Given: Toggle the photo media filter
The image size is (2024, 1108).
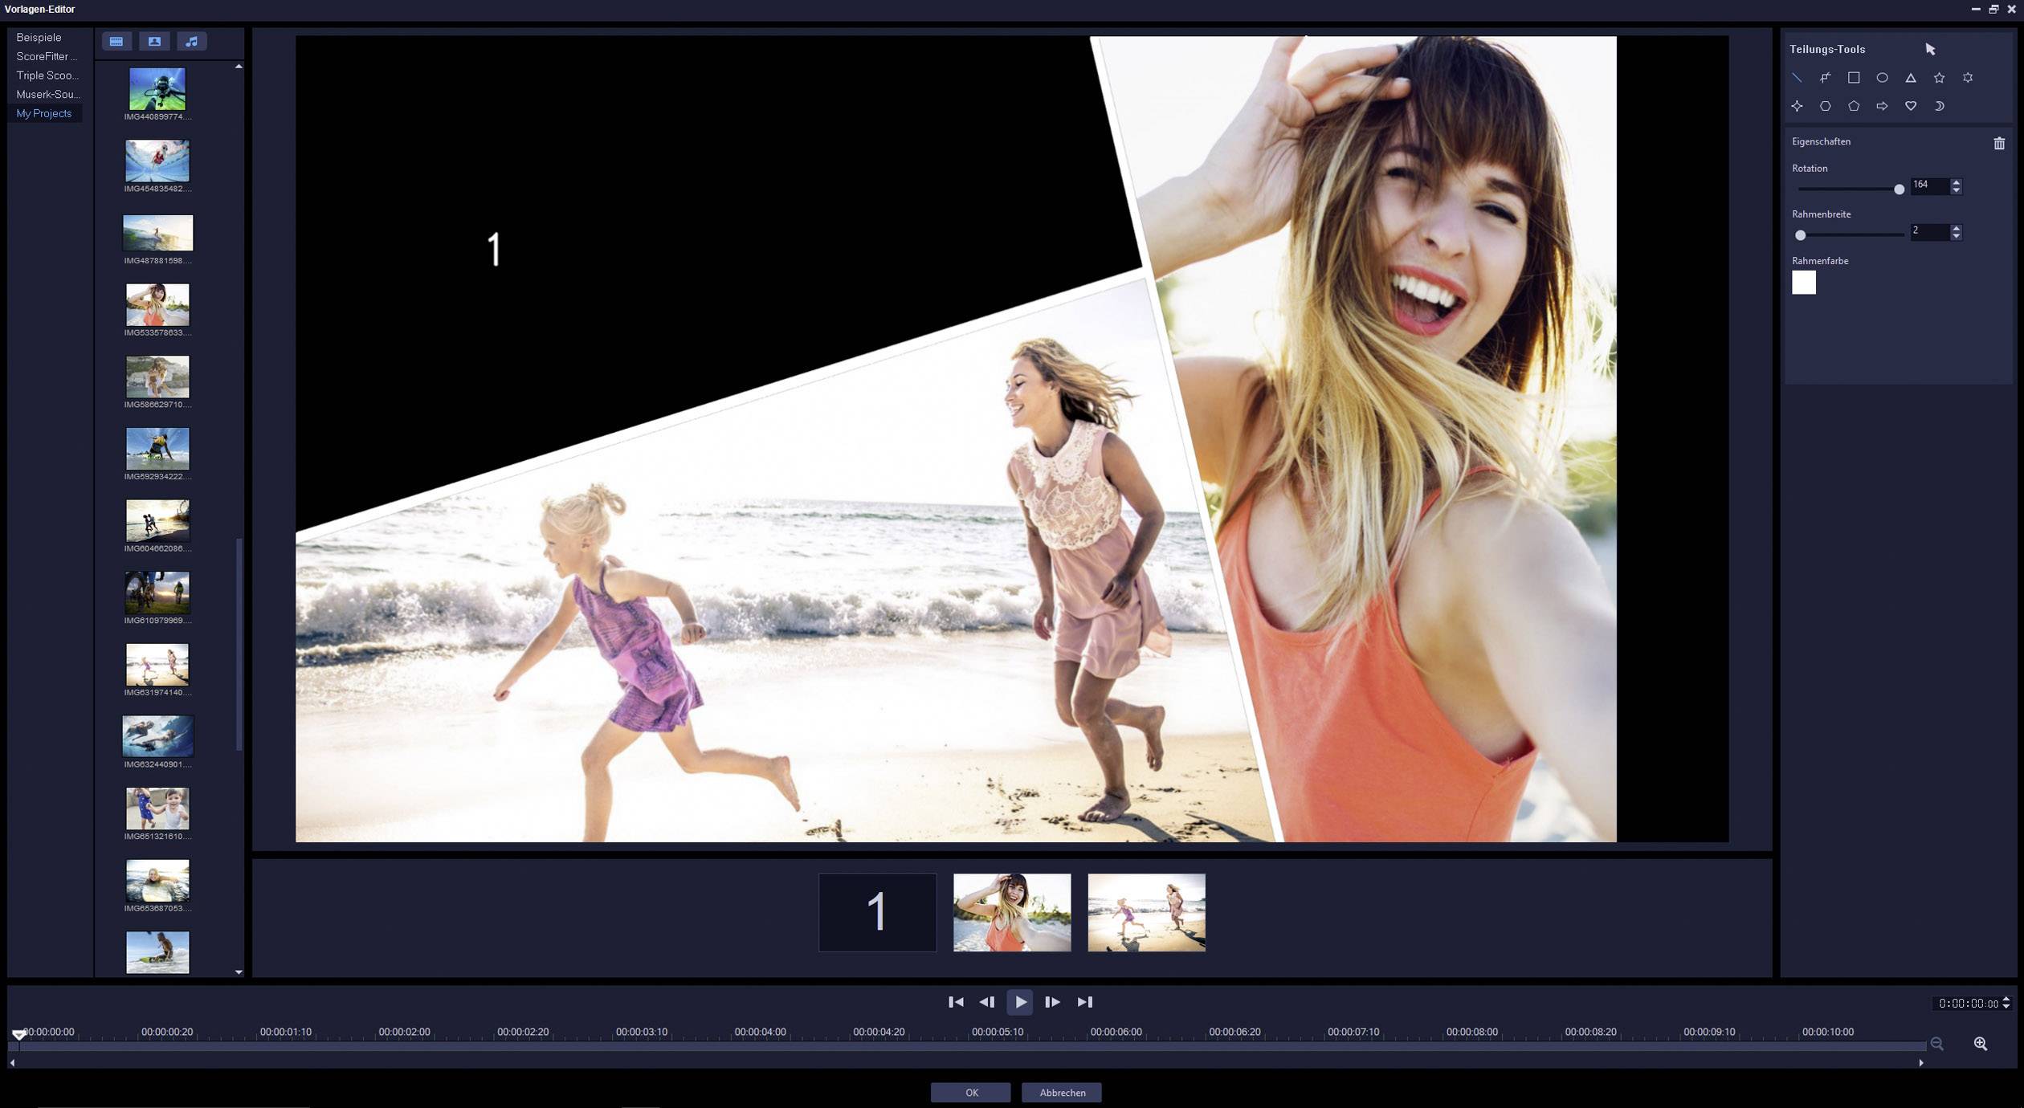Looking at the screenshot, I should click(x=154, y=42).
